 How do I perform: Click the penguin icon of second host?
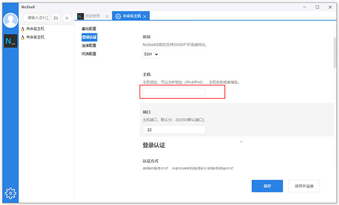tap(23, 37)
